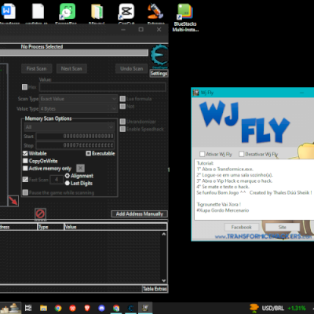This screenshot has height=314, width=314.
Task: Click Site button in Wj Fly
Action: click(x=283, y=227)
